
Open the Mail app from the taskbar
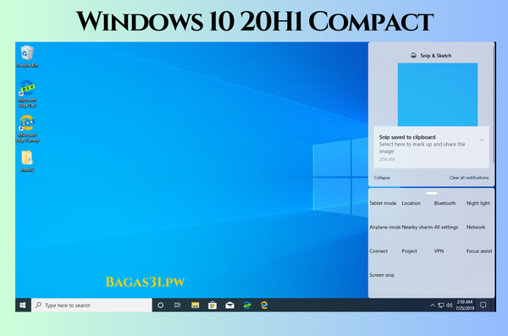point(229,306)
